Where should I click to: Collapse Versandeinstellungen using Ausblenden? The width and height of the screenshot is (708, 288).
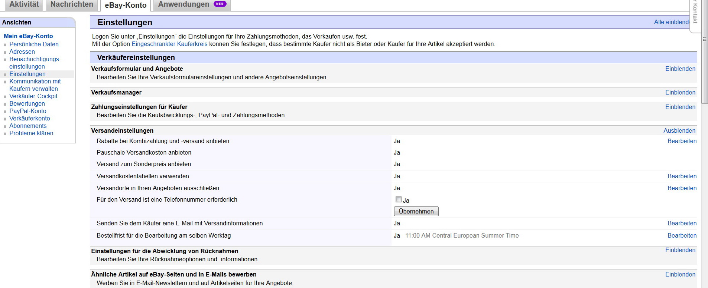point(679,131)
